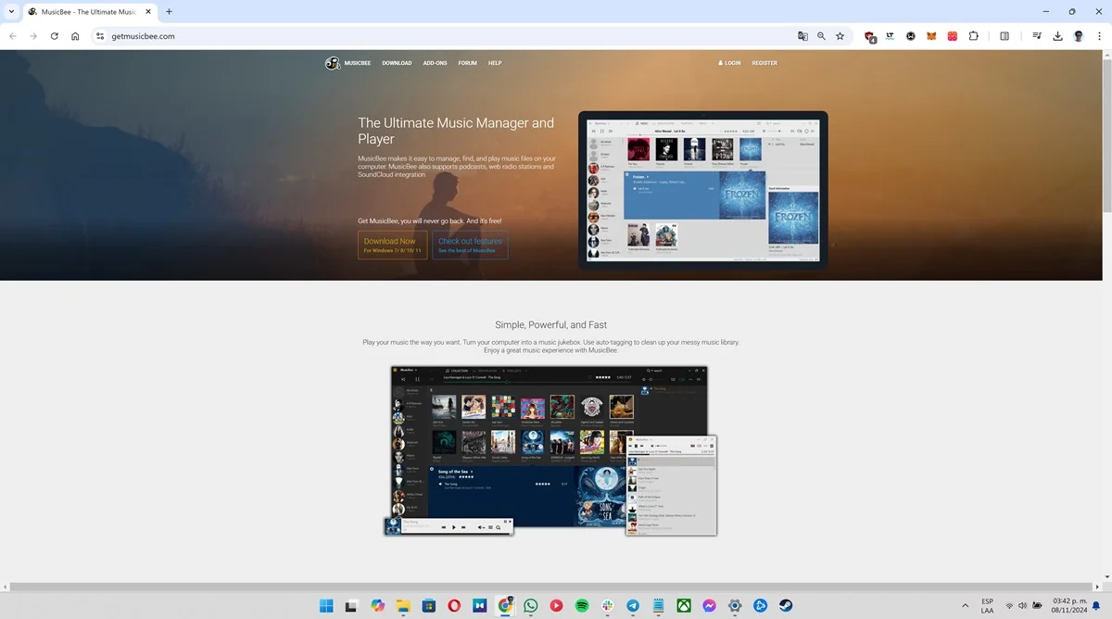Bookmark the page with the star icon

click(840, 36)
